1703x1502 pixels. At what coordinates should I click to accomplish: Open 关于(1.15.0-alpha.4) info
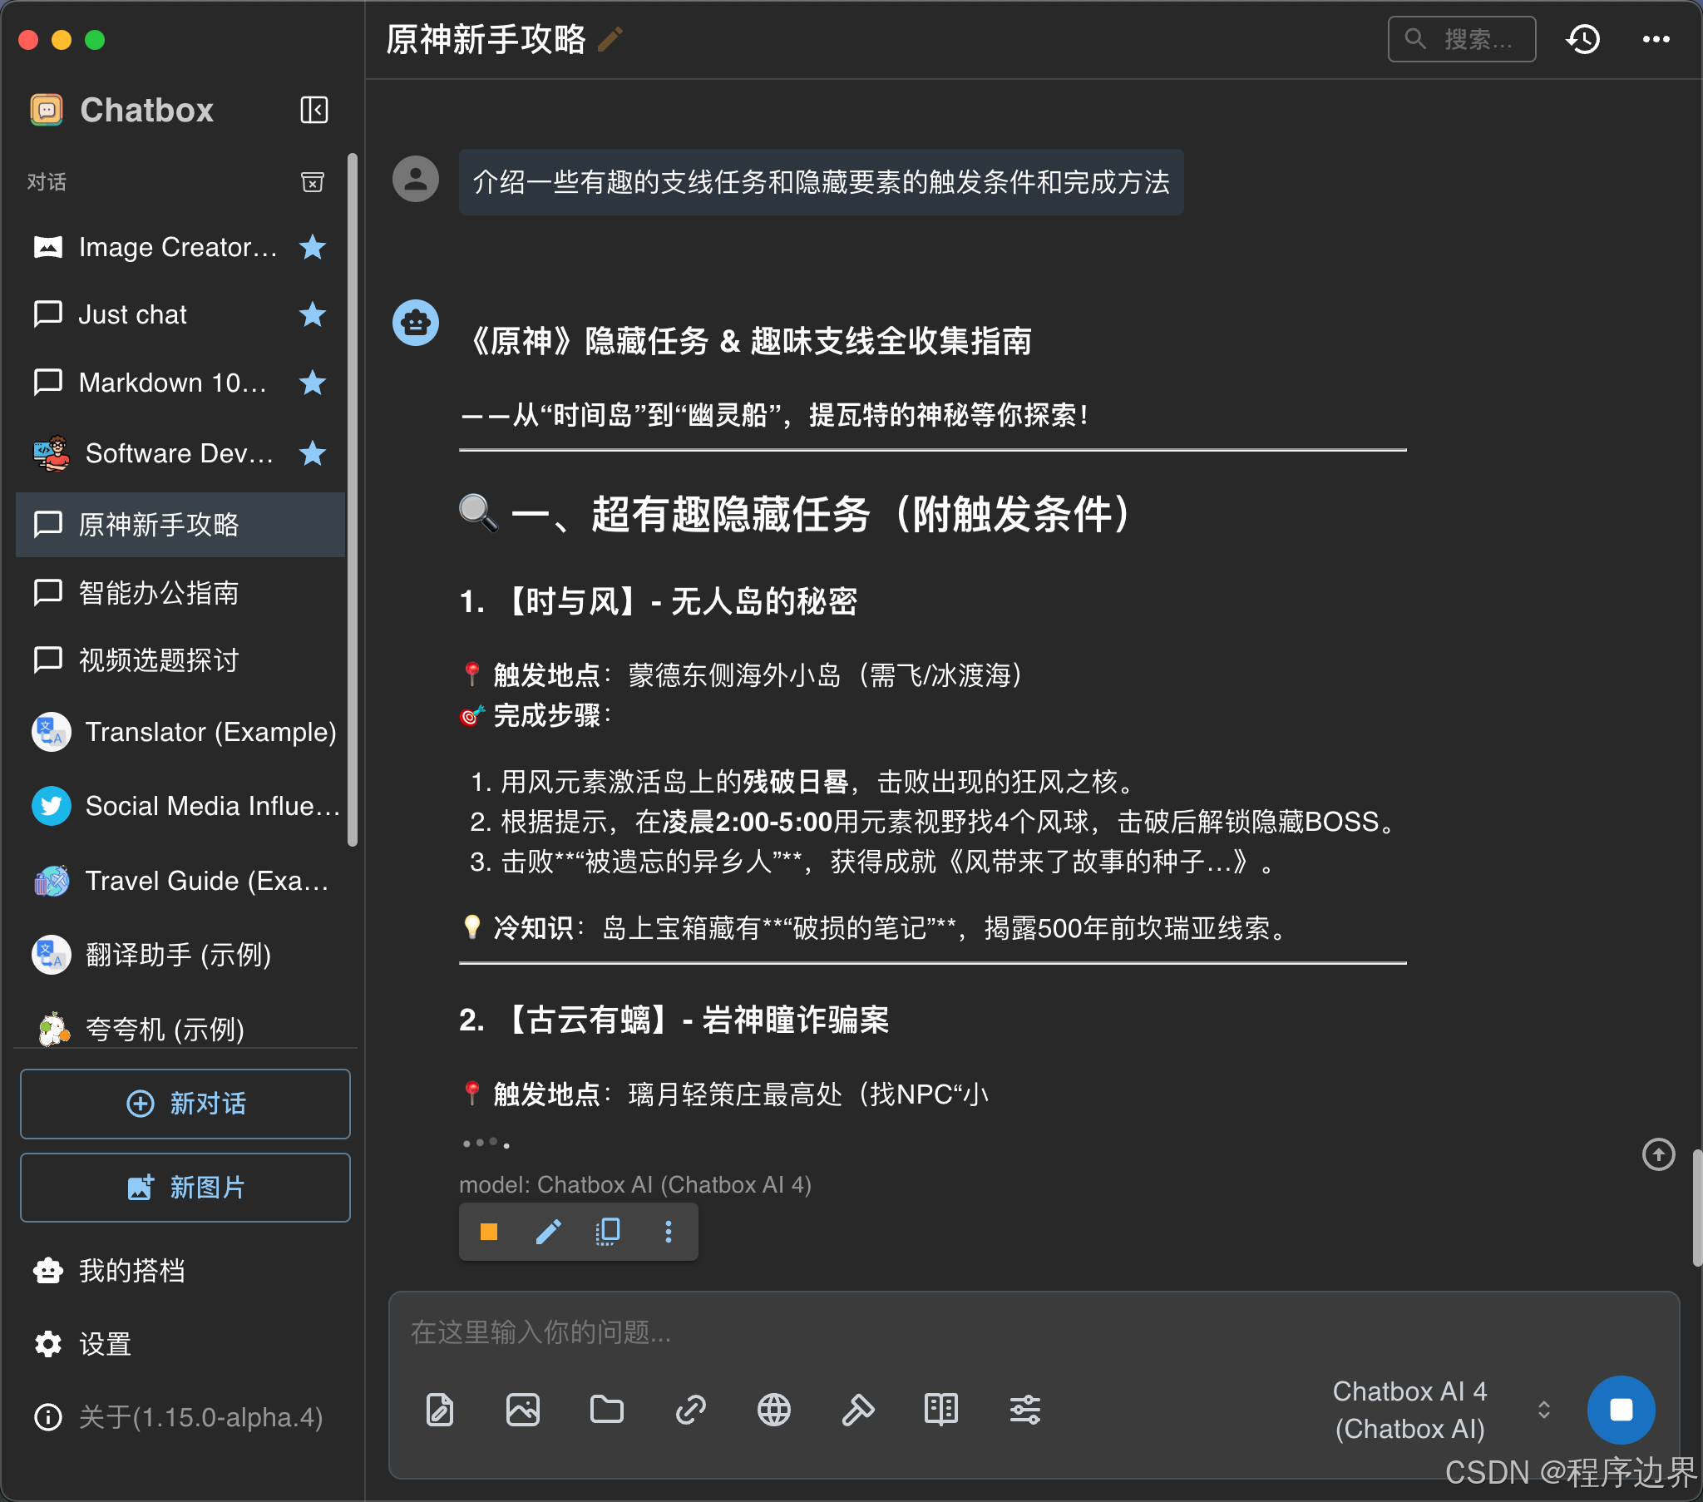point(180,1417)
